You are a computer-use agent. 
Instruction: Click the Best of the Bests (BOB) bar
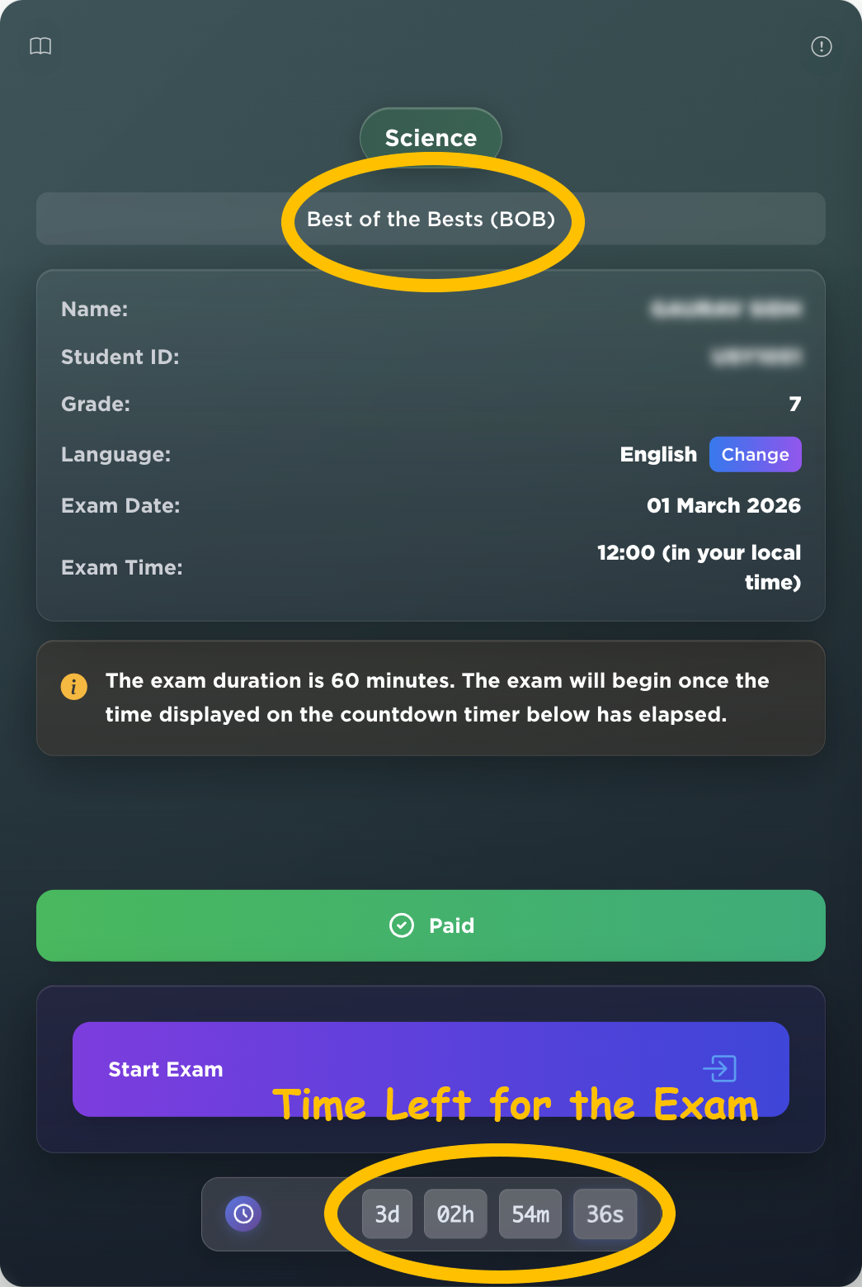(431, 219)
